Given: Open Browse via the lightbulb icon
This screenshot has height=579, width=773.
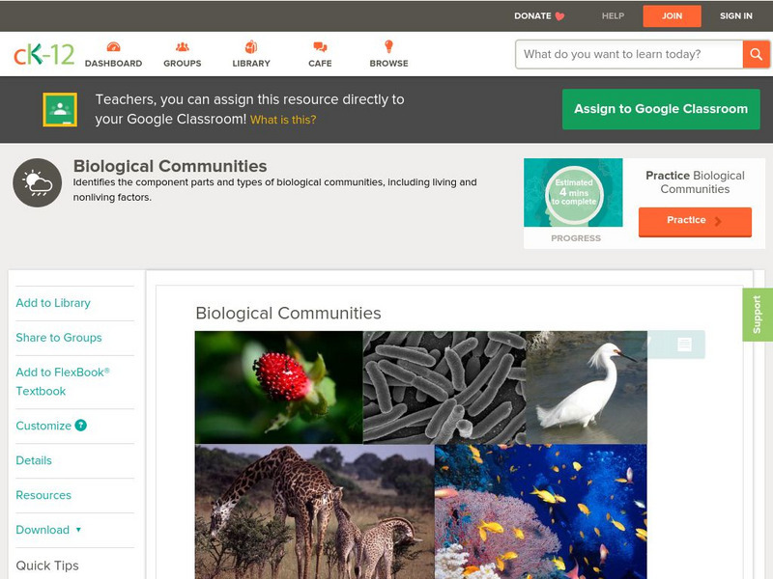Looking at the screenshot, I should point(388,43).
